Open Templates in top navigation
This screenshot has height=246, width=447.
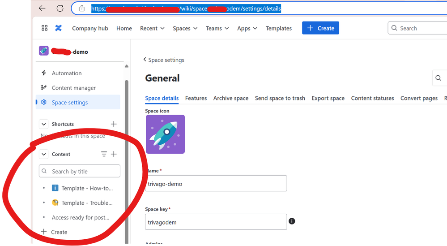(x=278, y=28)
